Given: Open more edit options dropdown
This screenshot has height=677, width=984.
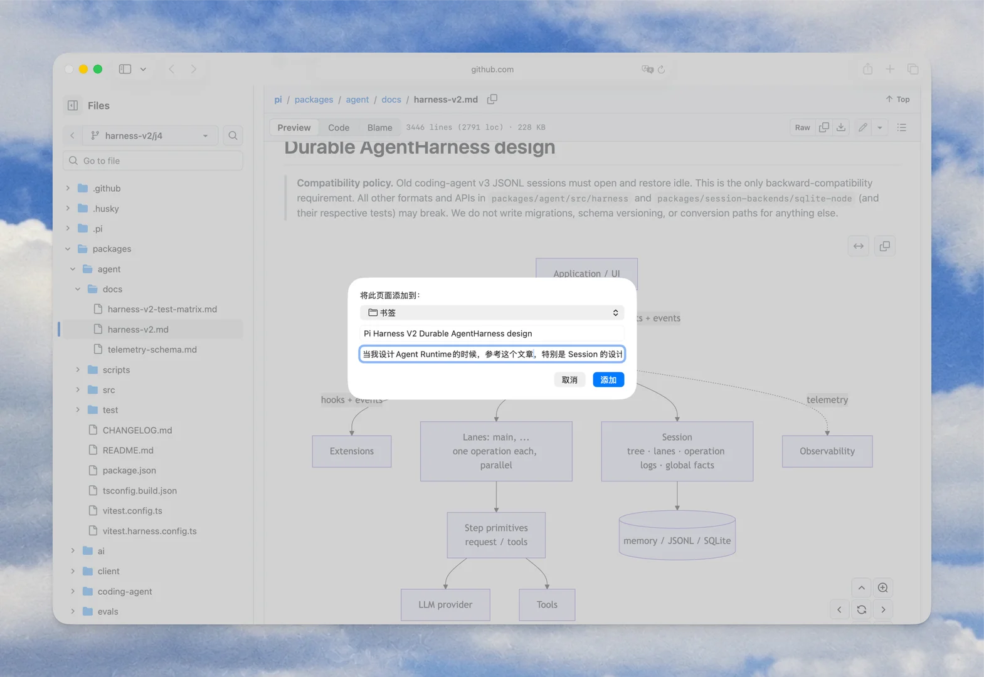Looking at the screenshot, I should [880, 127].
